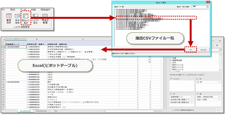Screen dimensions: 226x115
Task: Check the 名称 field checkbox
Action: (170, 63)
